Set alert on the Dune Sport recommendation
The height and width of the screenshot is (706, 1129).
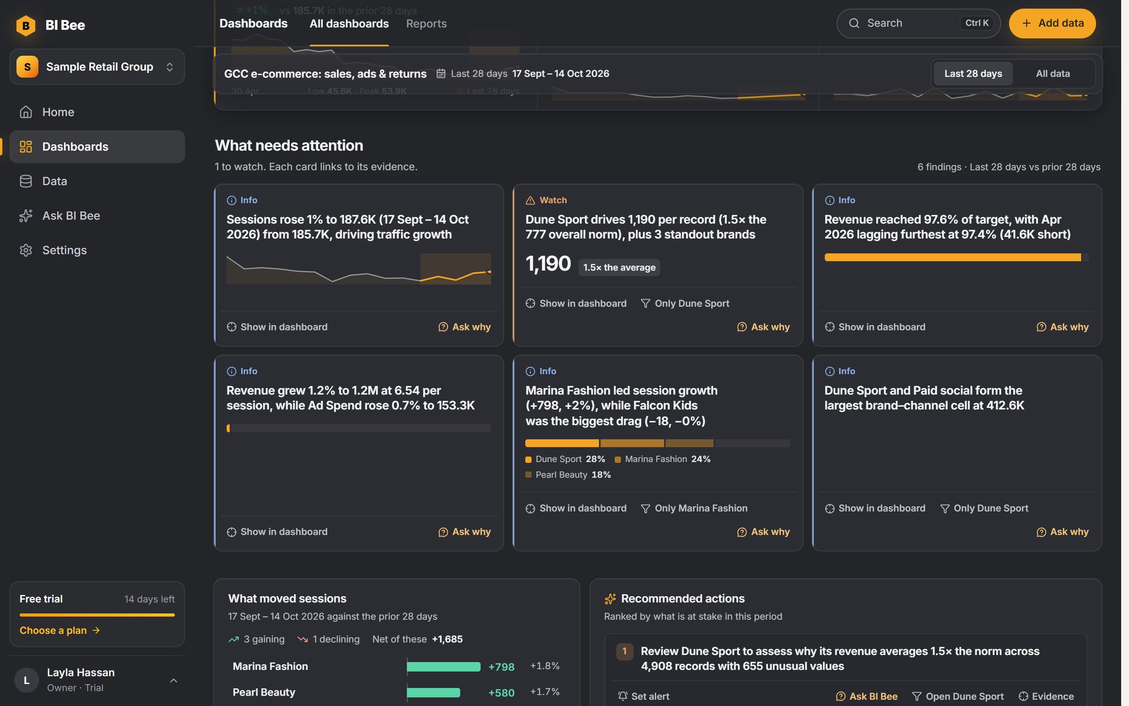tap(643, 696)
